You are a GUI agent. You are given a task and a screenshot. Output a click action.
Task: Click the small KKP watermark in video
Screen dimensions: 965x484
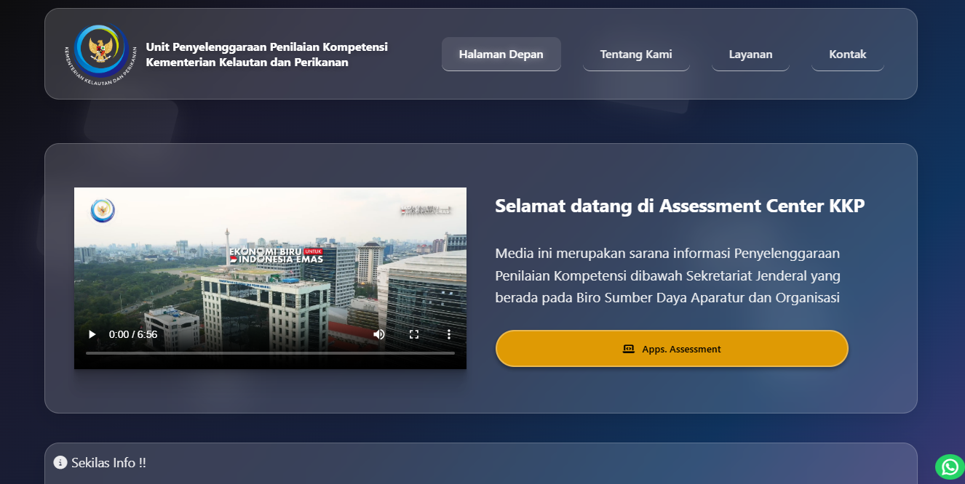pos(103,211)
